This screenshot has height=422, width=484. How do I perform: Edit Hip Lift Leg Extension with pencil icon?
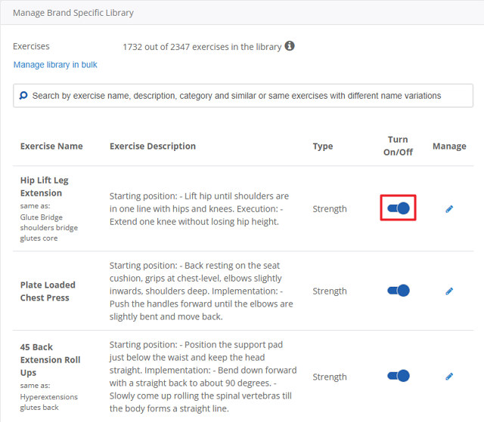pos(449,209)
